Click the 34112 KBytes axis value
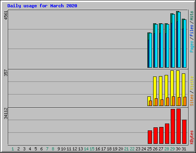 [6, 113]
